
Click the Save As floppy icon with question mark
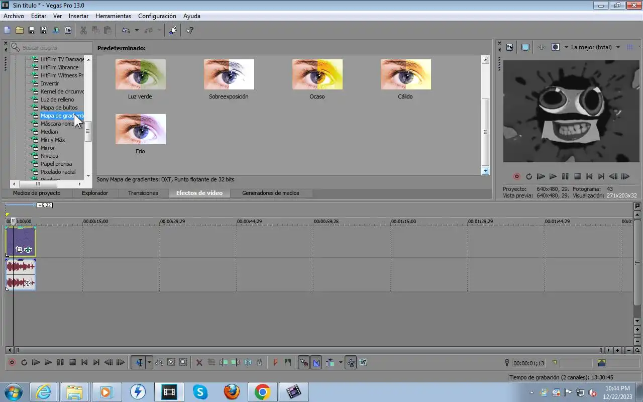[x=43, y=30]
